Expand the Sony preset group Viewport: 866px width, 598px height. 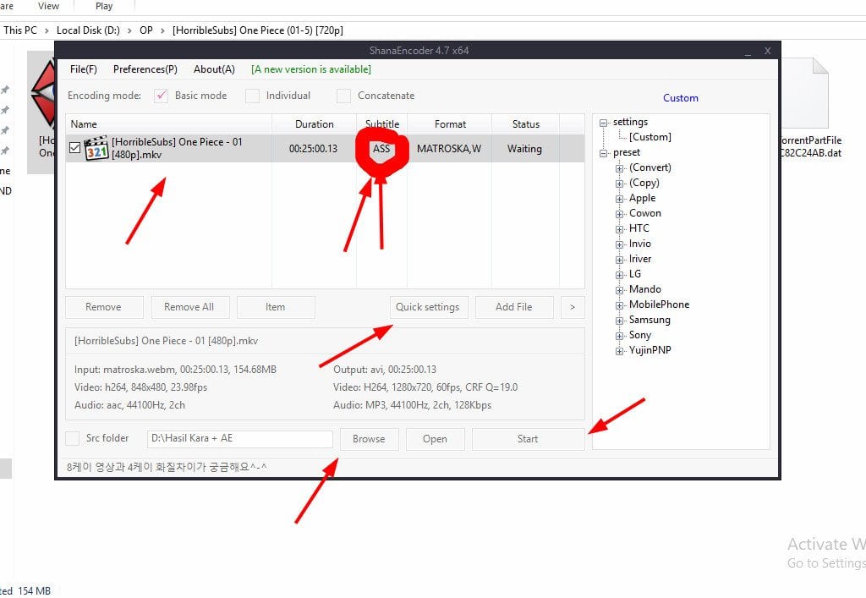[x=619, y=336]
